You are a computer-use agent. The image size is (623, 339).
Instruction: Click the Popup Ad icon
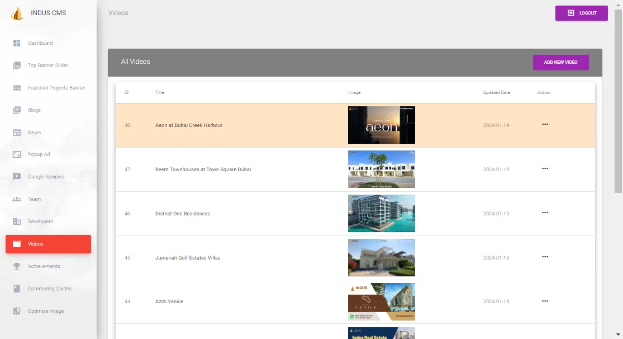click(x=17, y=154)
